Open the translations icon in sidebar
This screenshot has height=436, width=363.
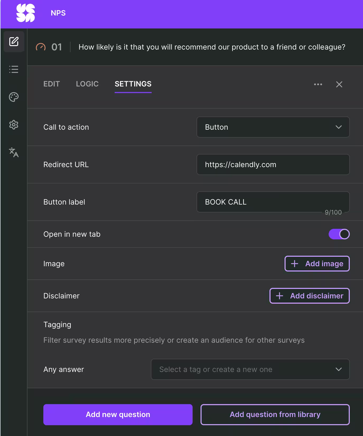point(14,152)
